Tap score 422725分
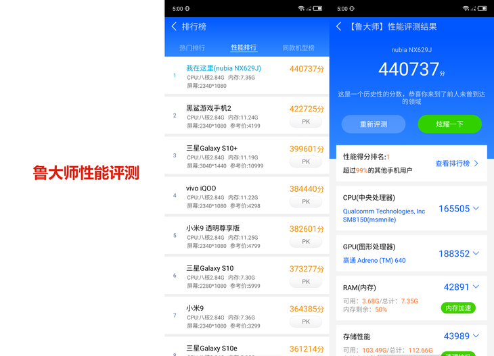 307,109
